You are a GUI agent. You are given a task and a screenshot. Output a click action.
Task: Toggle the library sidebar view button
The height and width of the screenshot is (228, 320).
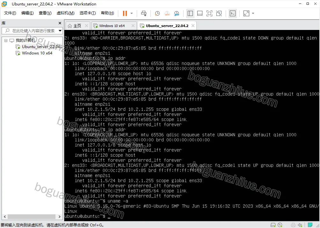tap(190, 13)
